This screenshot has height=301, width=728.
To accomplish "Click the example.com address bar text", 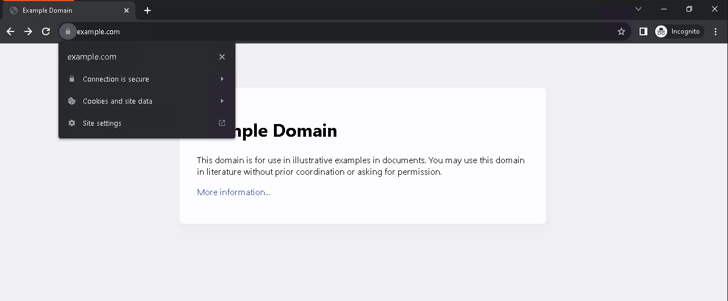I will click(x=98, y=32).
